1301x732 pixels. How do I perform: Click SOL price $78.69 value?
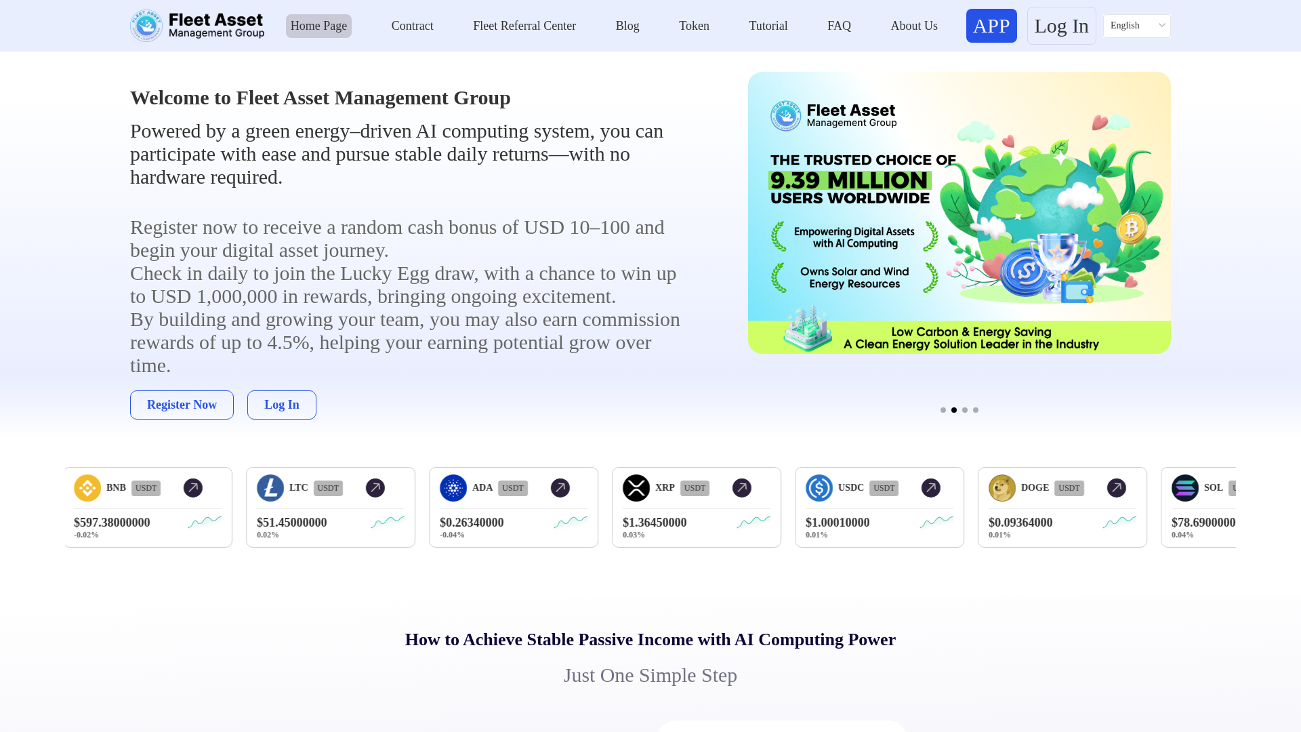pyautogui.click(x=1203, y=523)
